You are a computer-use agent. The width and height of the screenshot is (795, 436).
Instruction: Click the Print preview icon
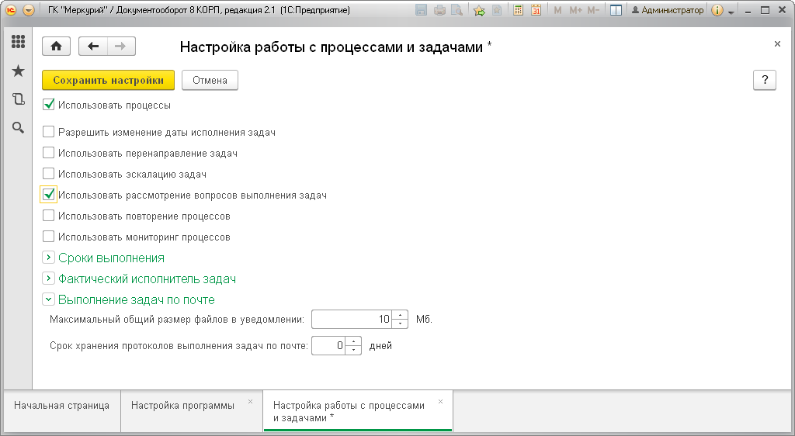point(457,10)
